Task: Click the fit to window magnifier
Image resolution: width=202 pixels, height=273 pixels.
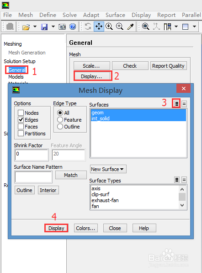Action: point(146,27)
